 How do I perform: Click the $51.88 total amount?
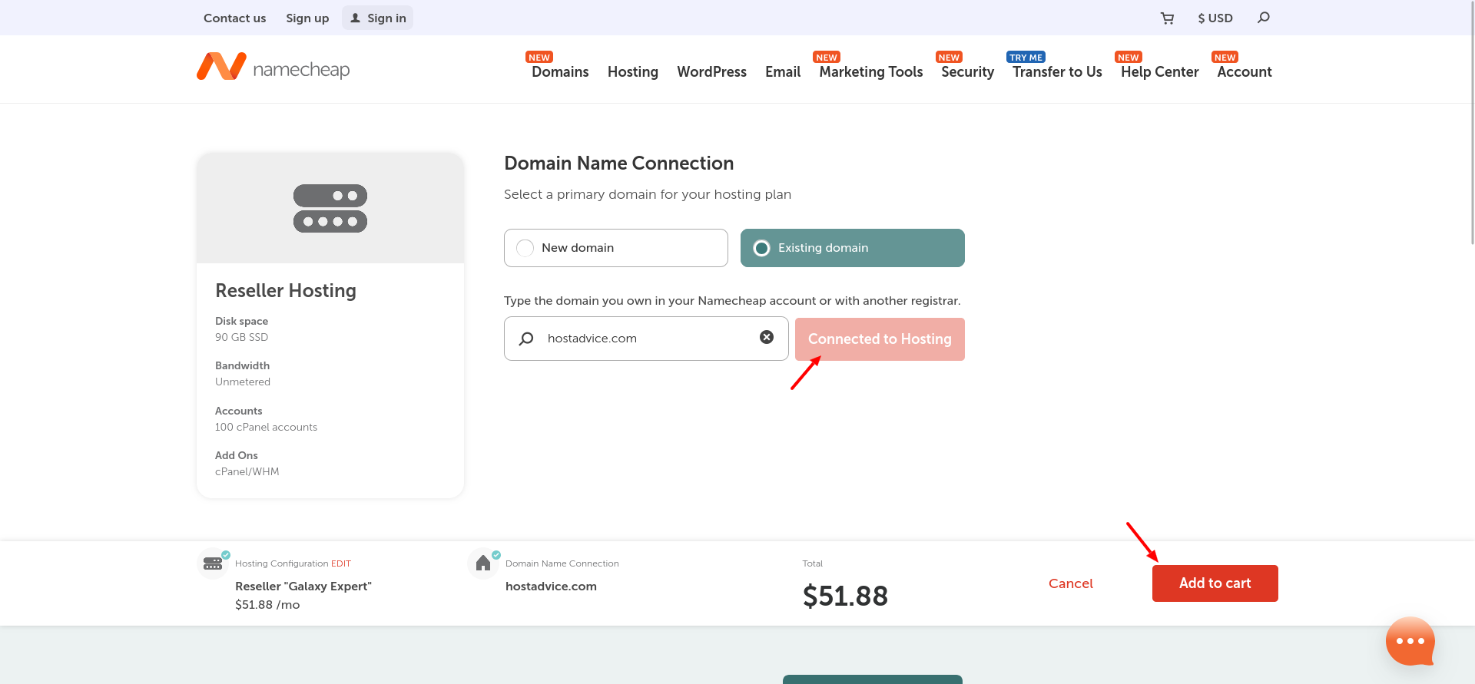coord(845,596)
